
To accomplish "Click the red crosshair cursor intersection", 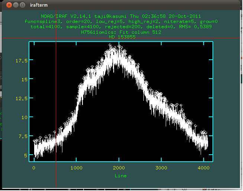I will [56, 38].
